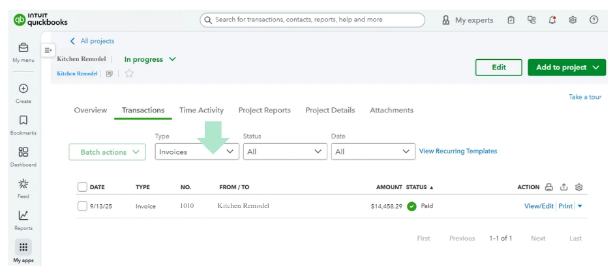The width and height of the screenshot is (615, 275).
Task: Click inside the transactions search field
Action: click(x=312, y=20)
